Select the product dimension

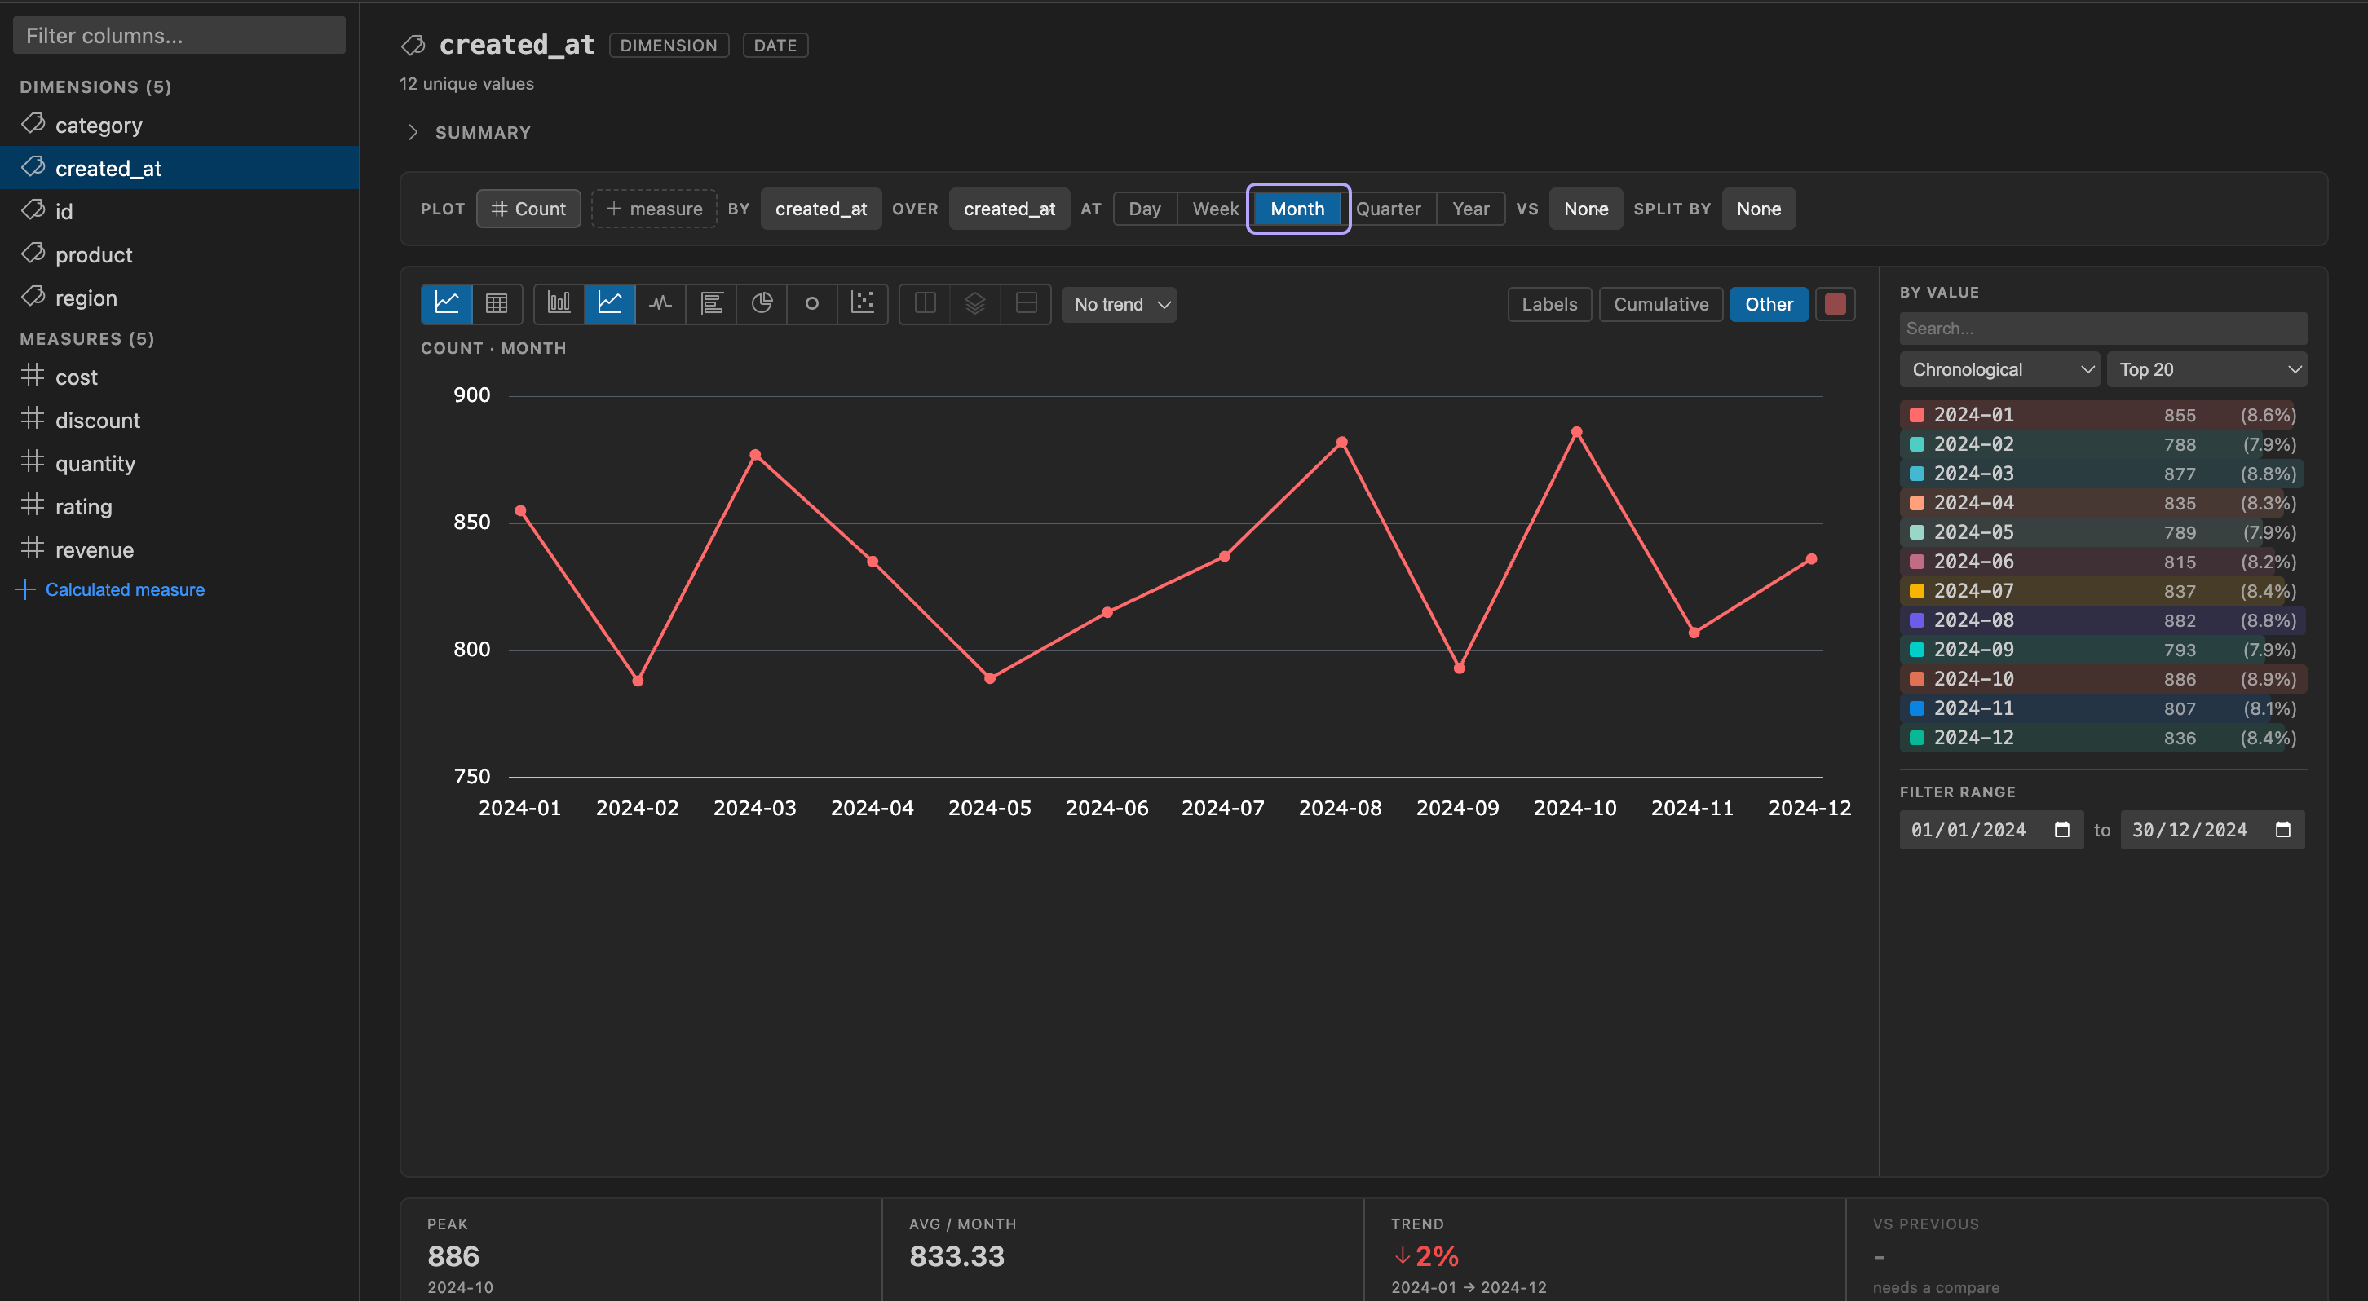point(179,254)
